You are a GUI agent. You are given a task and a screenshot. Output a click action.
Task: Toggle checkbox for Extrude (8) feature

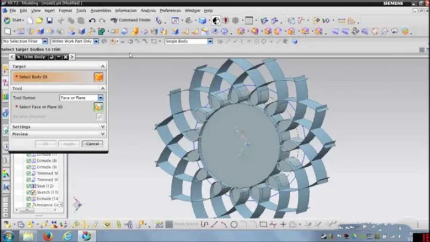point(29,161)
